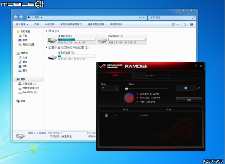This screenshot has height=164, width=225.
Task: Click Uninstall or change a program
Action: 71,24
